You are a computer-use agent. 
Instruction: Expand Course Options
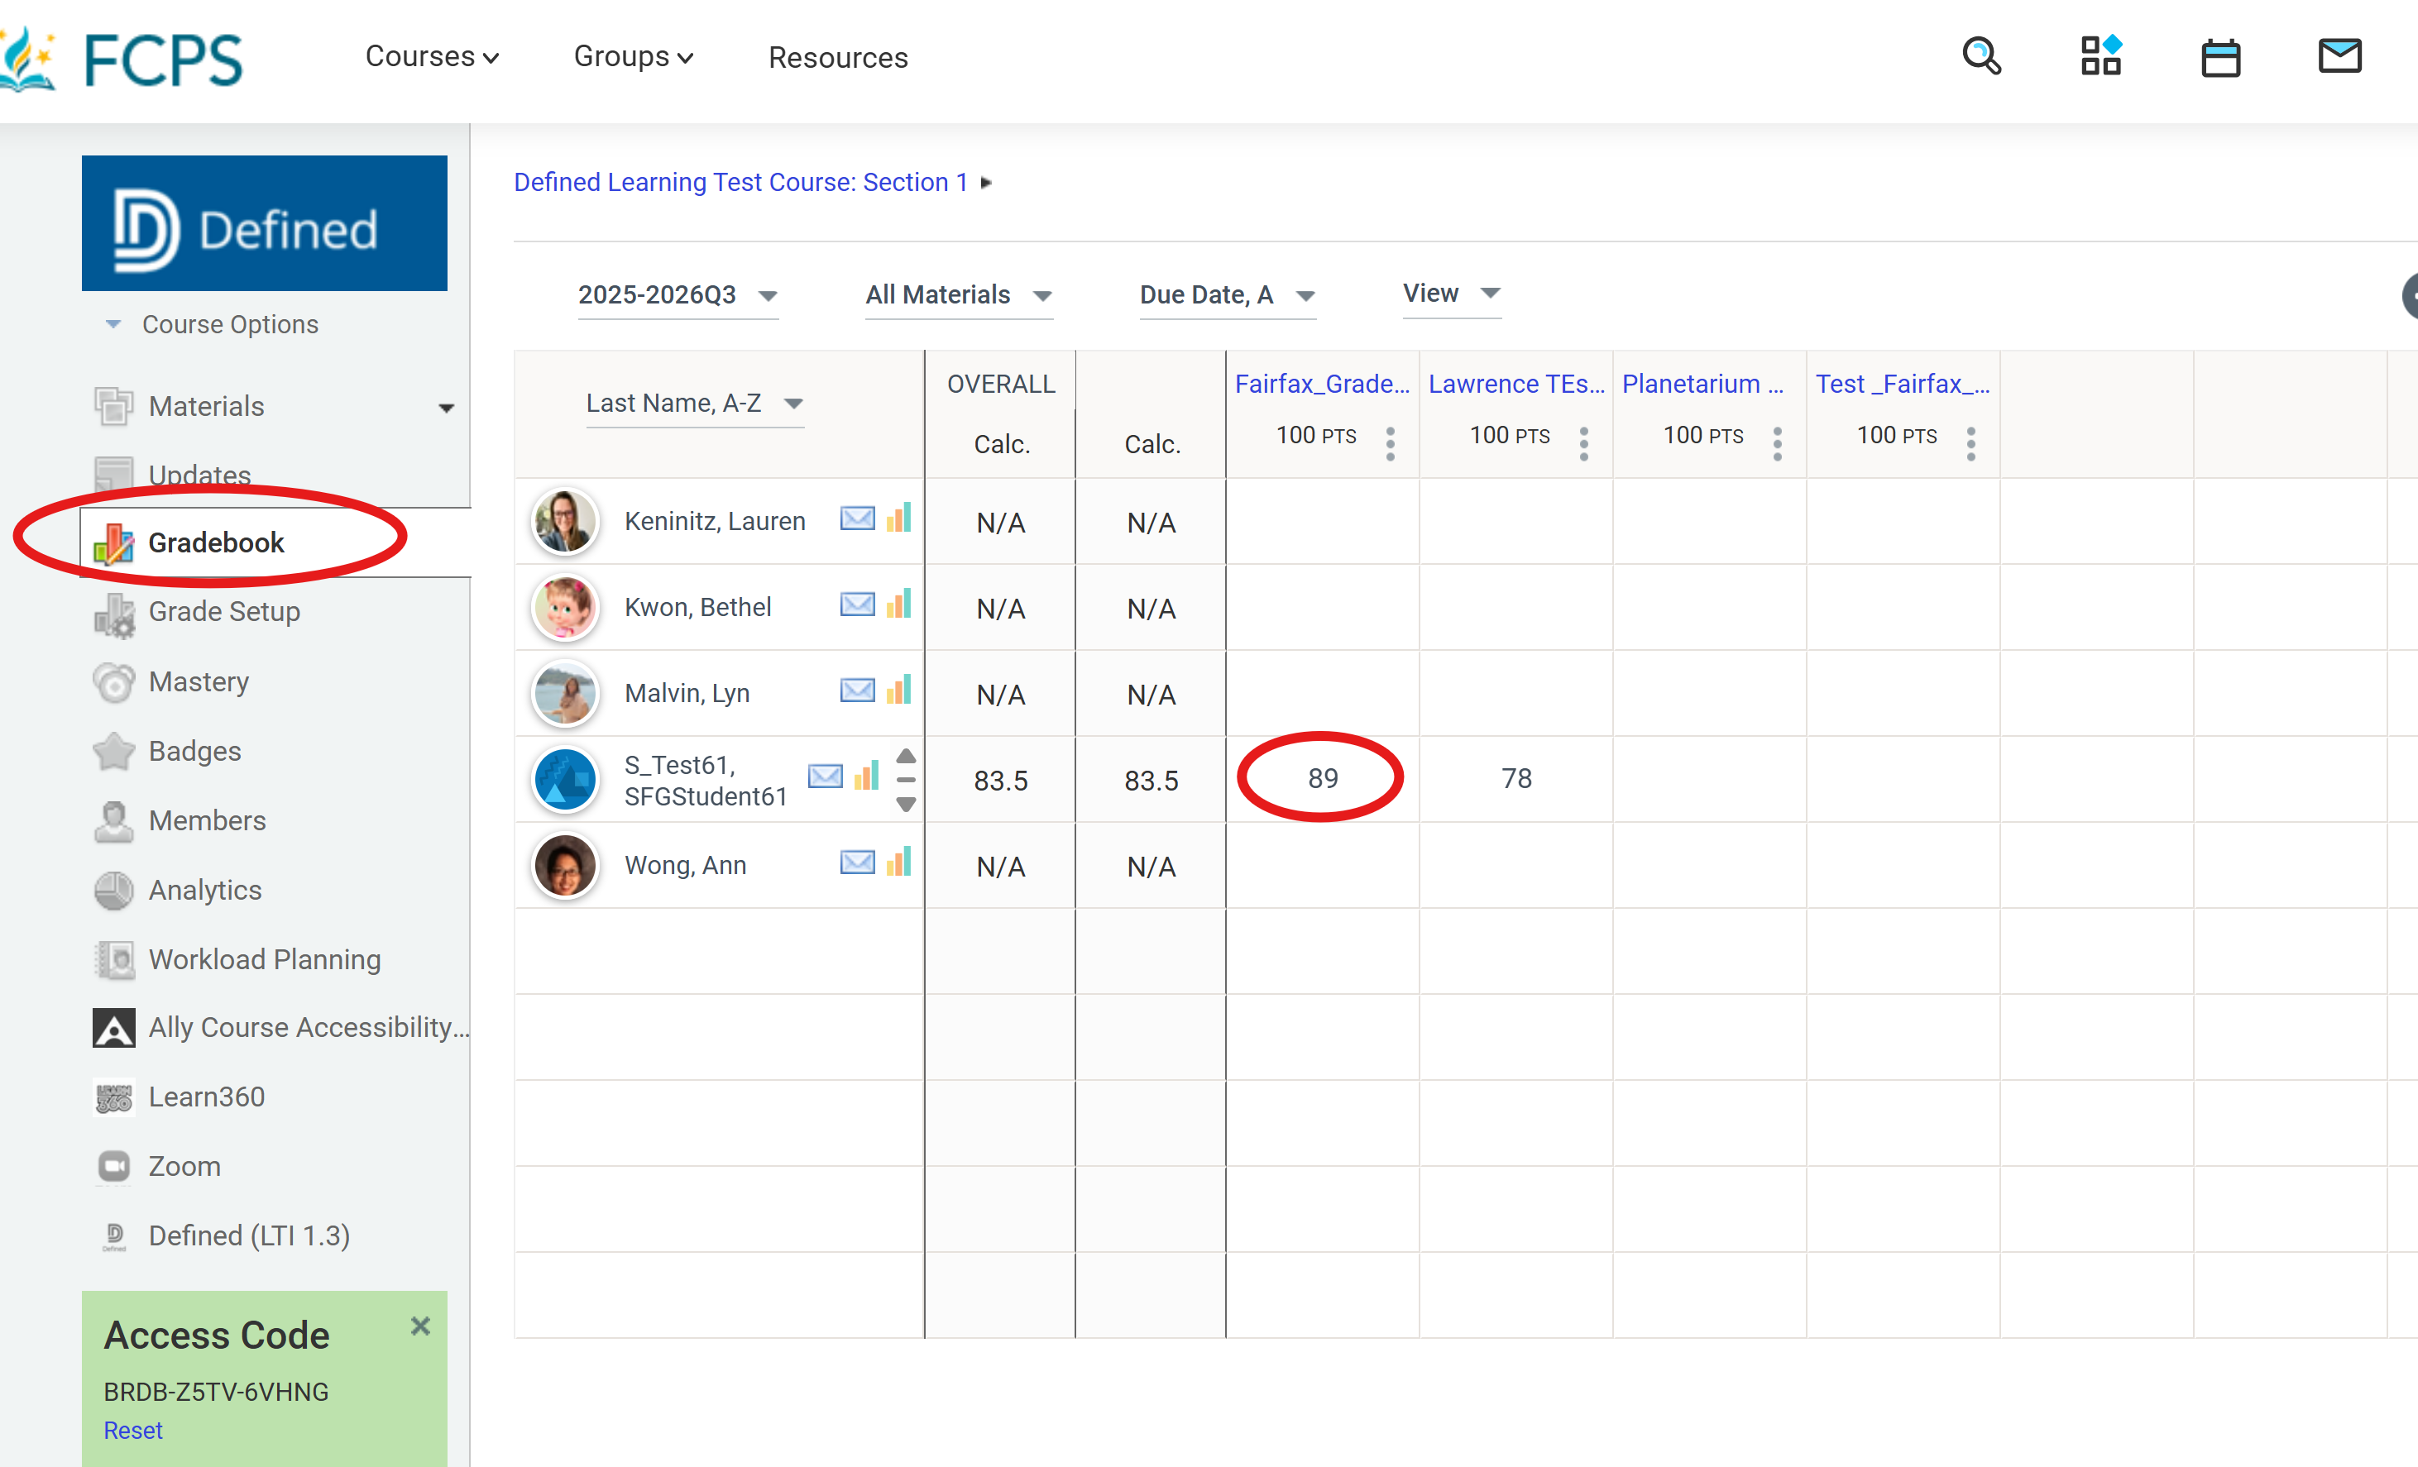(211, 324)
